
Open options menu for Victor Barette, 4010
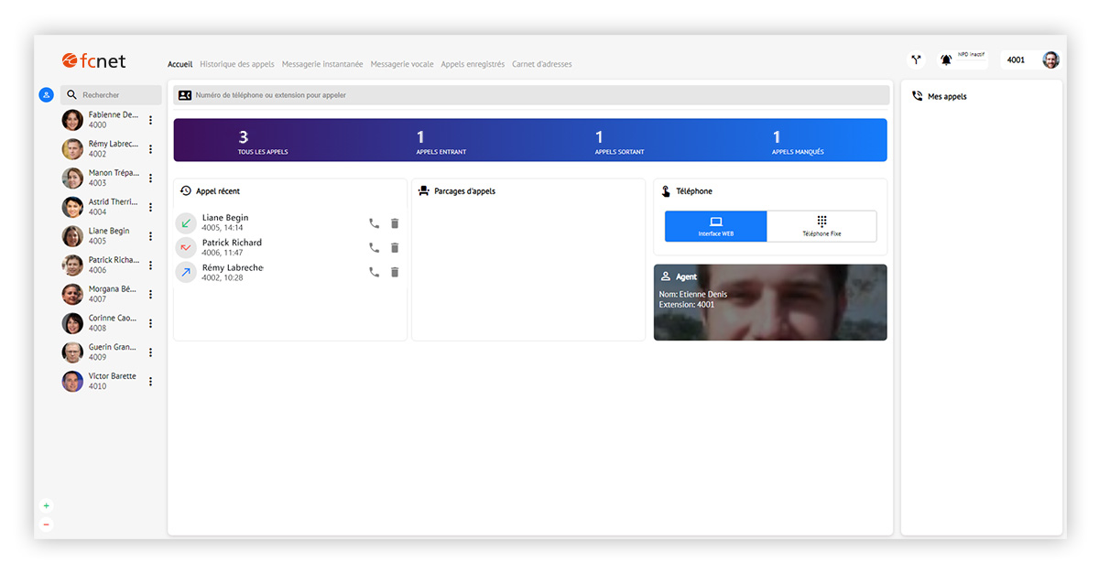tap(150, 381)
